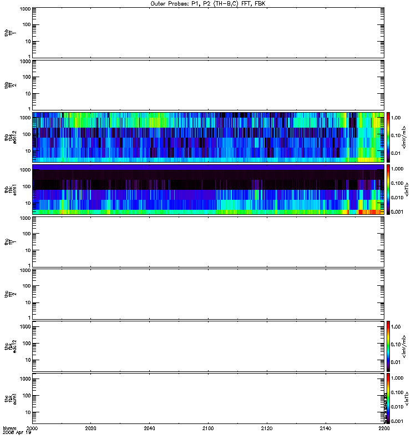Image resolution: width=416 pixels, height=444 pixels.
Task: Click the 'hhmm' axis caption
Action: (x=9, y=428)
